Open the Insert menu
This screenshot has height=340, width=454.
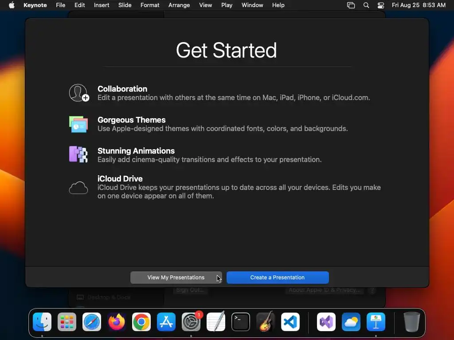coord(102,5)
